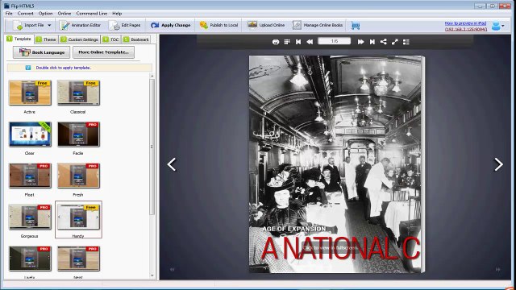Open the thumbnails grid icon in preview toolbar

coord(287,42)
